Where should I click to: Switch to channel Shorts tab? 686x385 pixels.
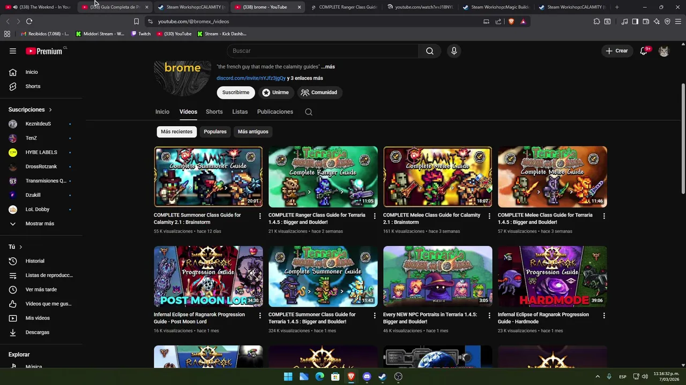point(214,112)
